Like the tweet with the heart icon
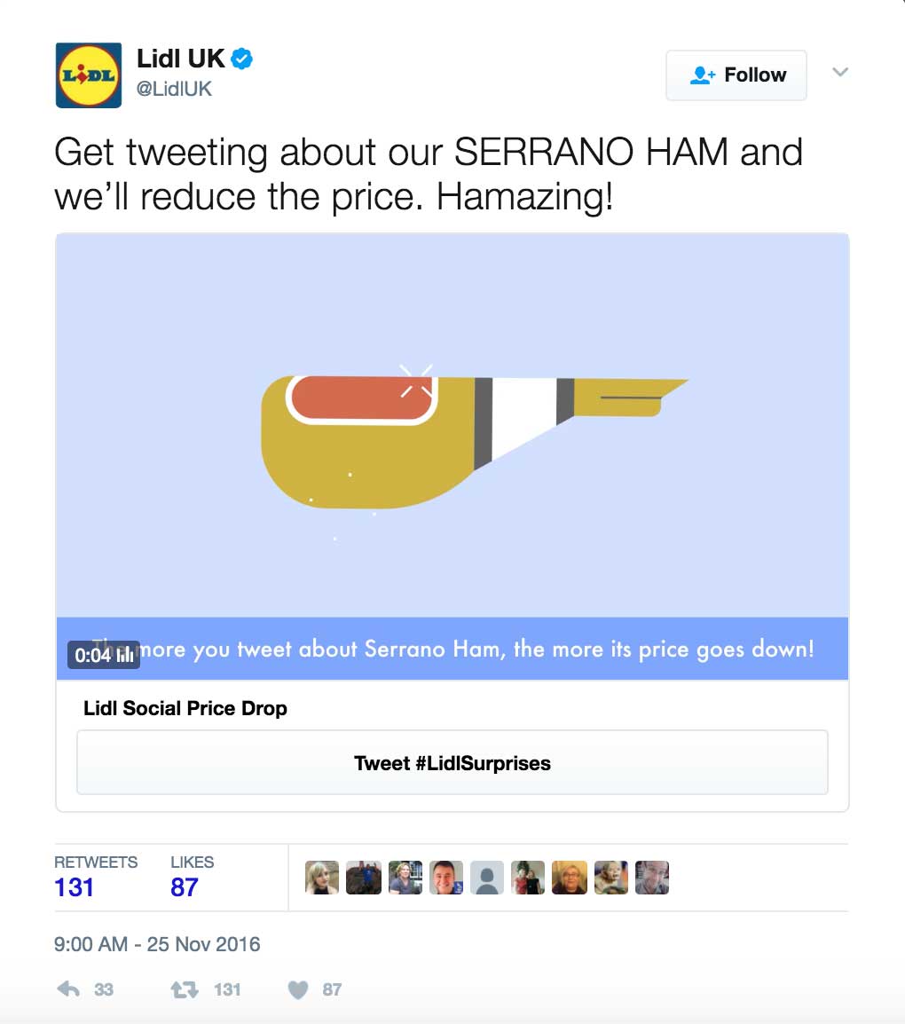 point(298,989)
